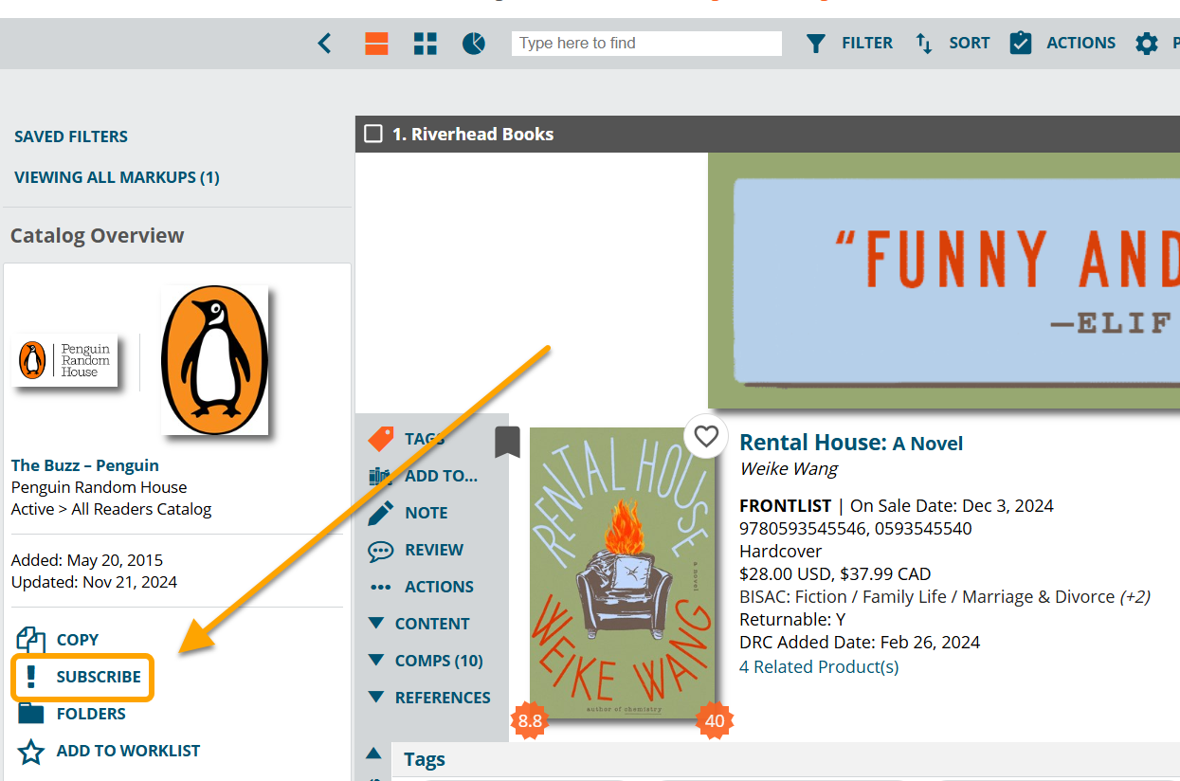This screenshot has height=781, width=1180.
Task: Open the settings gear icon
Action: [1147, 43]
